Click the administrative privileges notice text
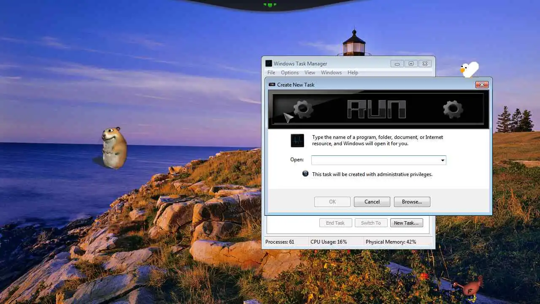This screenshot has width=540, height=304. point(372,174)
